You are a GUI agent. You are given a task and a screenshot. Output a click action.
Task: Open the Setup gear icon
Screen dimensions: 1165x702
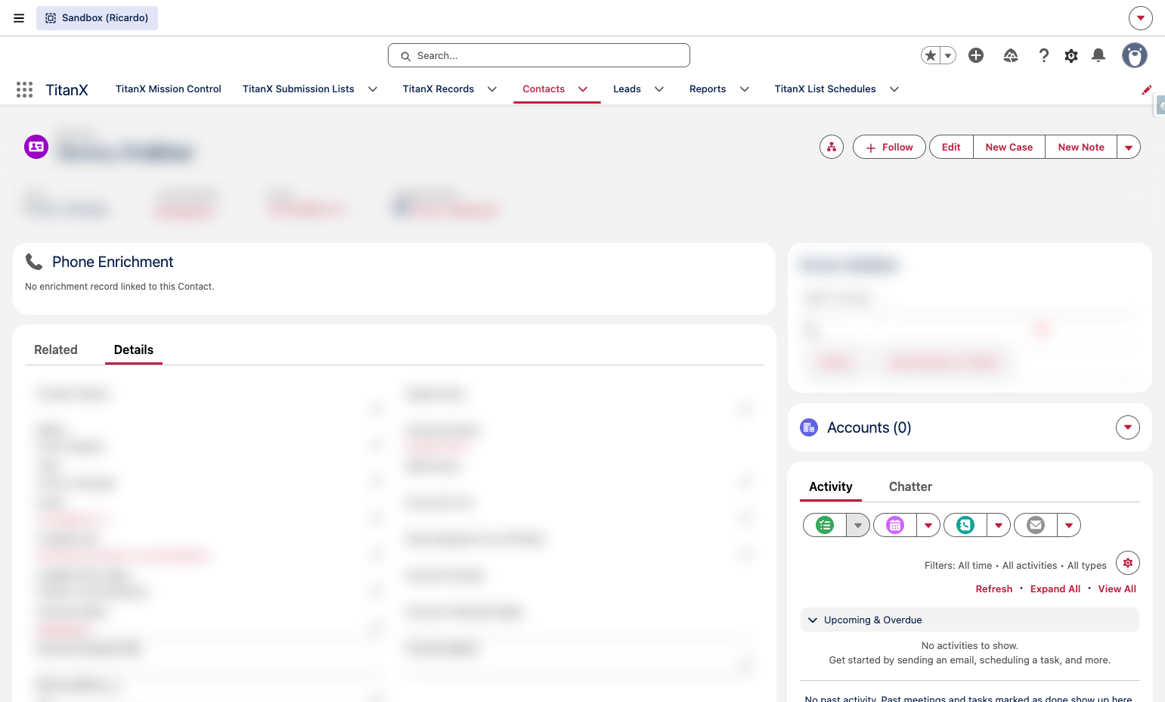tap(1071, 55)
